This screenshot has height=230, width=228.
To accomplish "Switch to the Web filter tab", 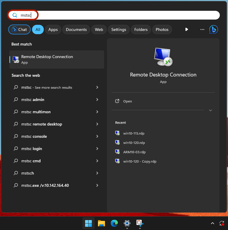I will coord(99,29).
